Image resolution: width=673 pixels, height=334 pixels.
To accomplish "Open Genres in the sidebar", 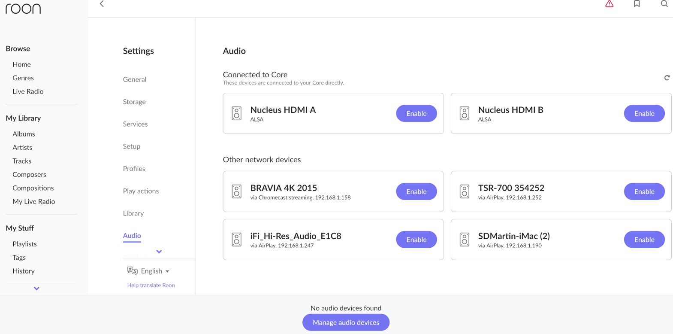I will [x=23, y=78].
